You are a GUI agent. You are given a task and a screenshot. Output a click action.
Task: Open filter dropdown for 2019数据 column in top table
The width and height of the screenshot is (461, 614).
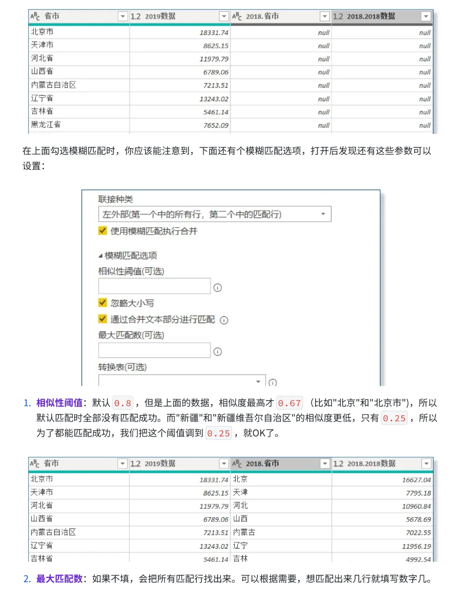[x=224, y=17]
